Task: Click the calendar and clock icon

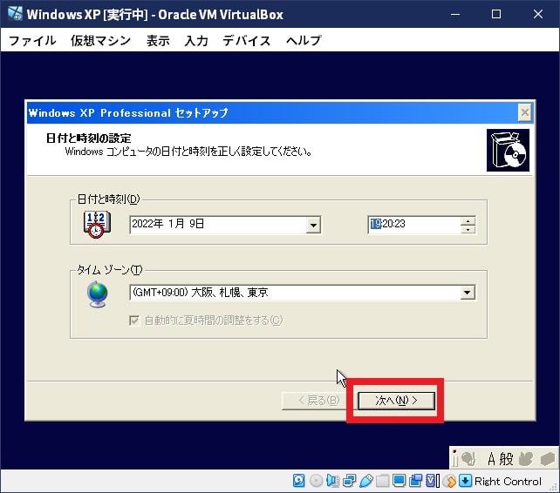Action: tap(97, 225)
